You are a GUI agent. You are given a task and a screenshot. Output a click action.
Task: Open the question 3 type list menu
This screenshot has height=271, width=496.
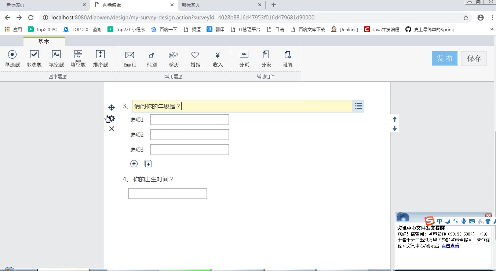click(358, 106)
